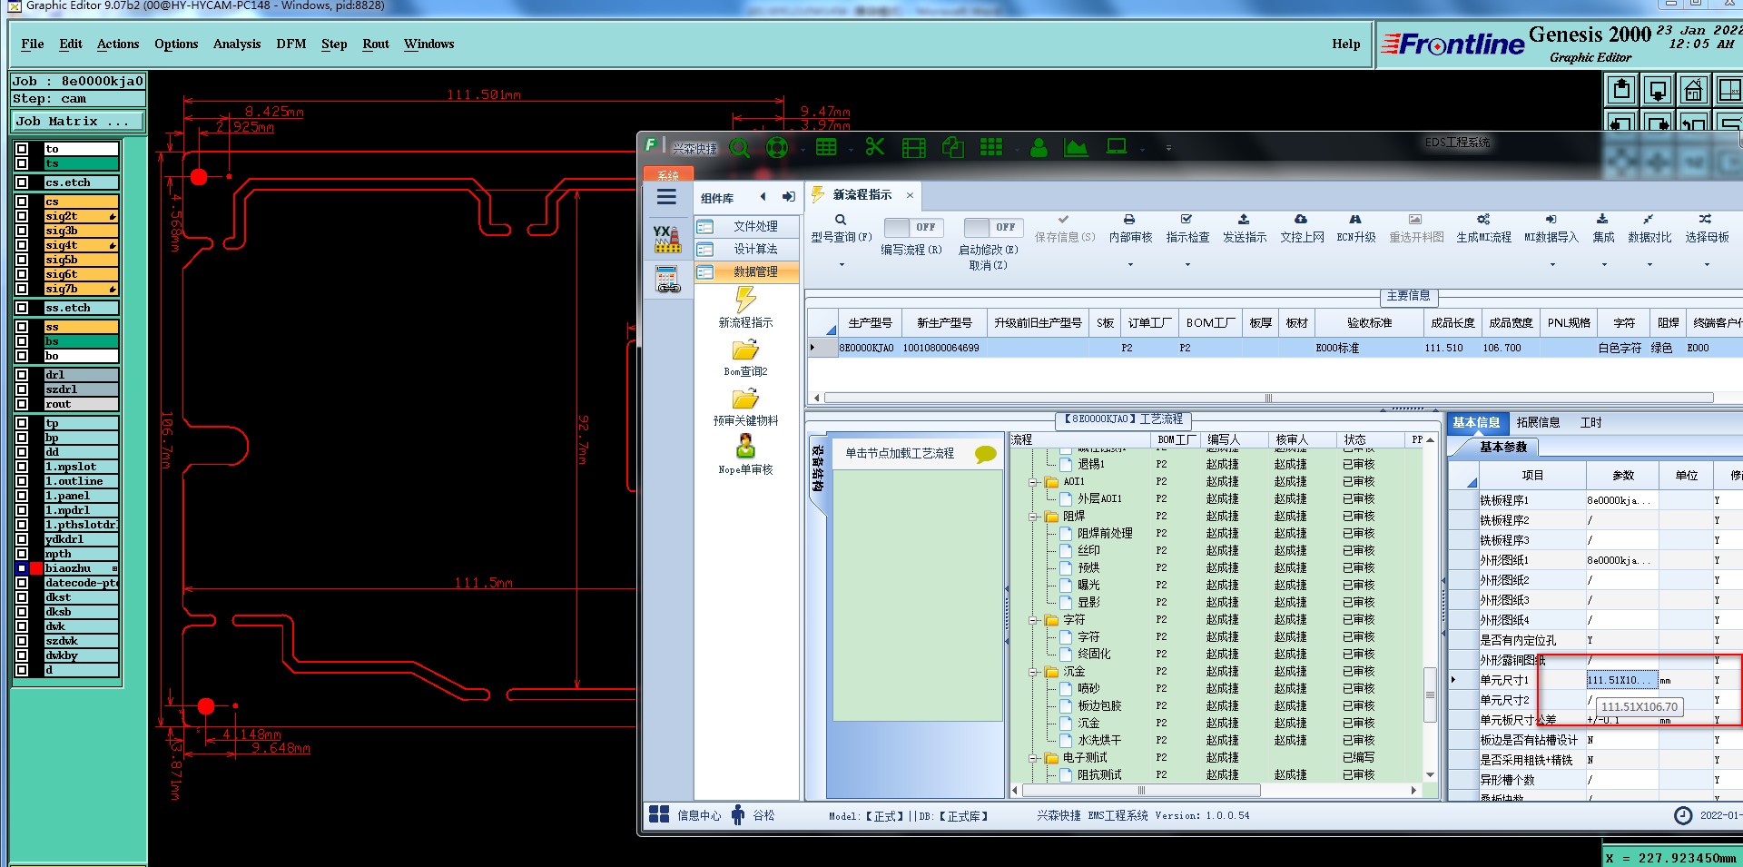Click the green magnifier search icon

click(739, 147)
